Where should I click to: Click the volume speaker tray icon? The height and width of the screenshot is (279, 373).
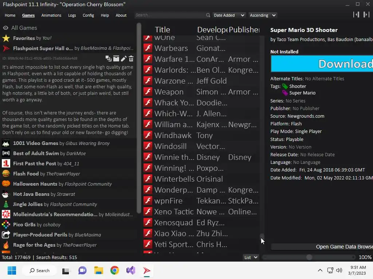point(339,270)
